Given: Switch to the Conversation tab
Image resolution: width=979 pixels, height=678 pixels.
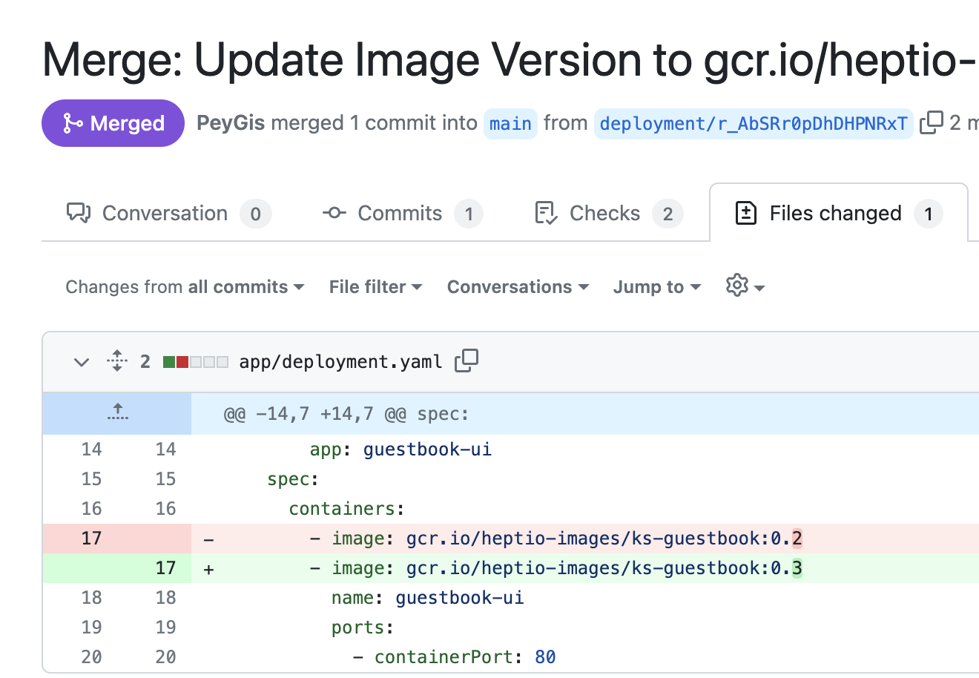Looking at the screenshot, I should (168, 214).
